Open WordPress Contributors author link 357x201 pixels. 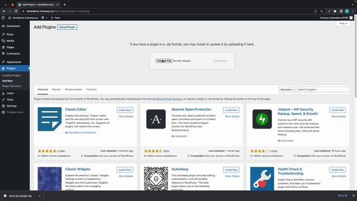82,133
